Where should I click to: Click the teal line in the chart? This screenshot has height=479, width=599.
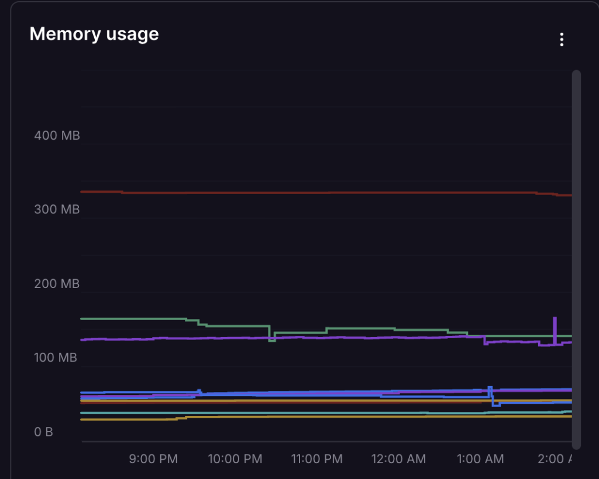pos(292,413)
